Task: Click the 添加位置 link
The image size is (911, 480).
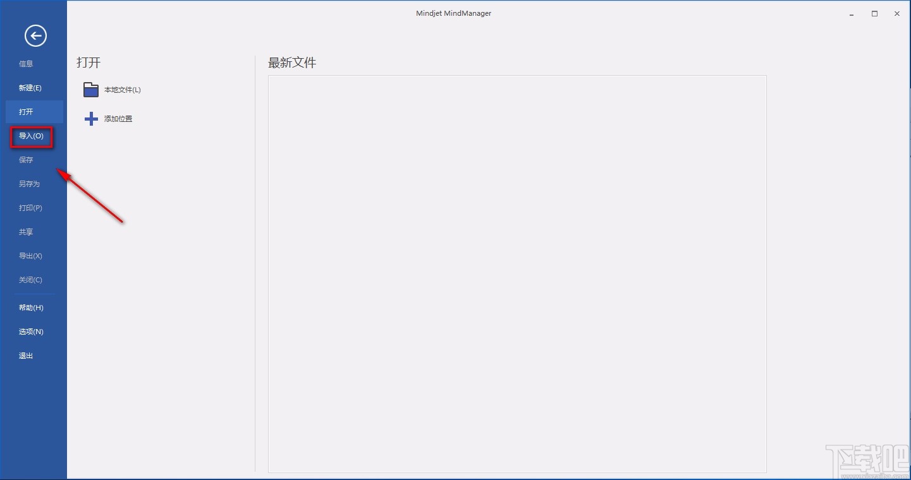Action: 118,119
